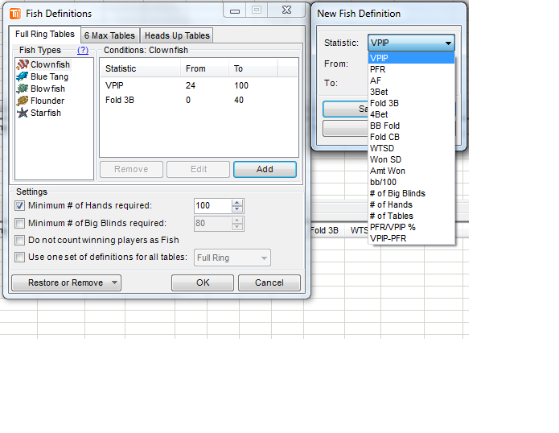Choose 4Bet from the statistic list
Viewport: 559px width, 433px height.
click(x=411, y=114)
